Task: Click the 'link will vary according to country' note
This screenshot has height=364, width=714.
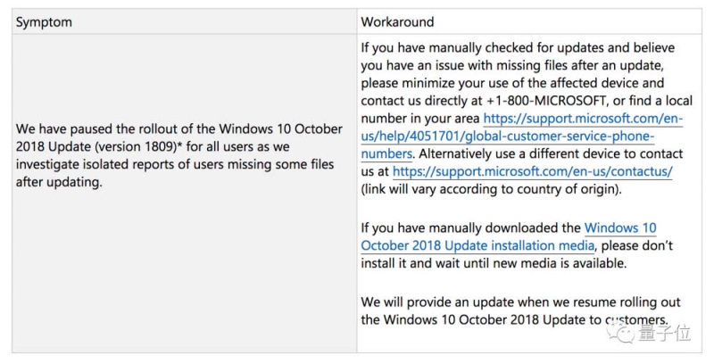Action: pyautogui.click(x=492, y=189)
